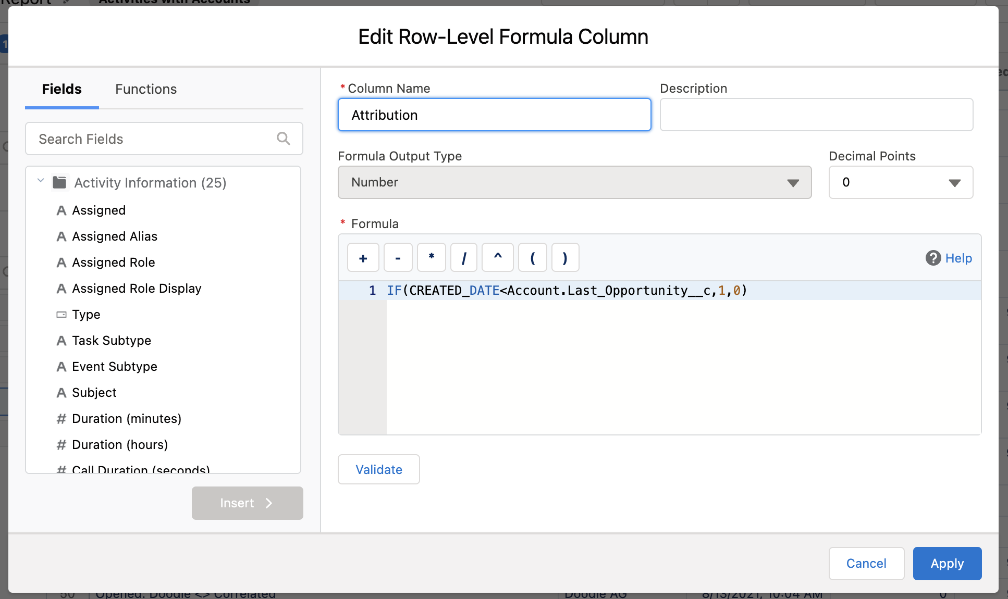Viewport: 1008px width, 599px height.
Task: Select the Subject field
Action: click(x=94, y=393)
